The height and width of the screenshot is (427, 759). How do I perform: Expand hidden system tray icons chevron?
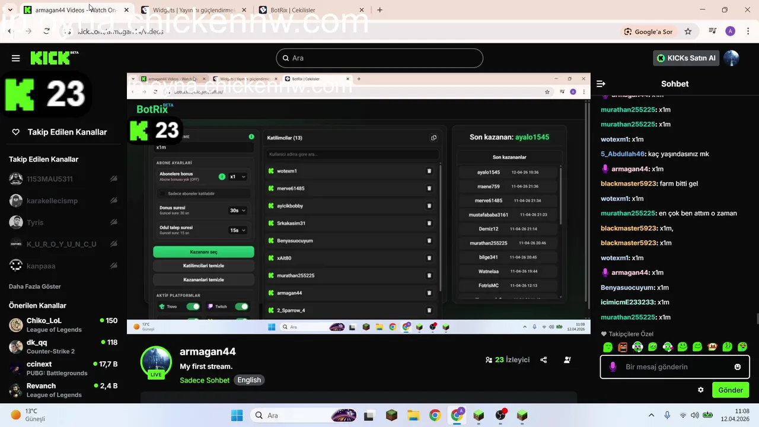[651, 415]
